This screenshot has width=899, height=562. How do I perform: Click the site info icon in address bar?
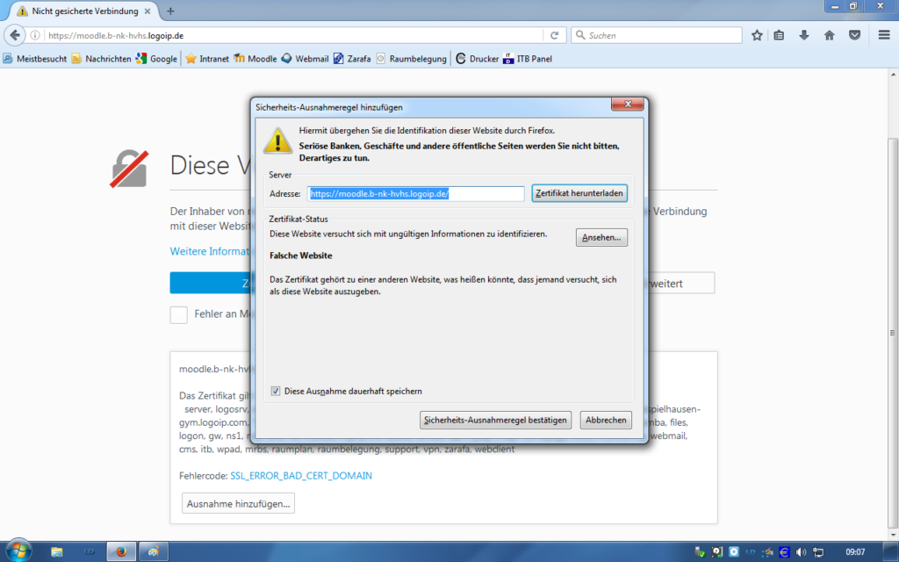point(36,36)
